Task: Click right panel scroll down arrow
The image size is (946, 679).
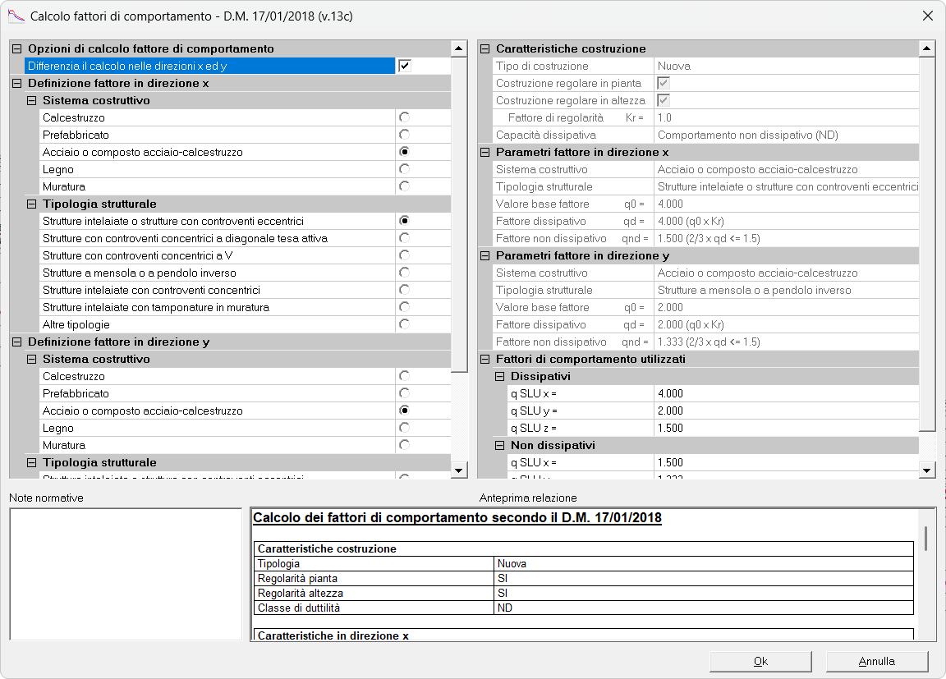Action: click(927, 470)
